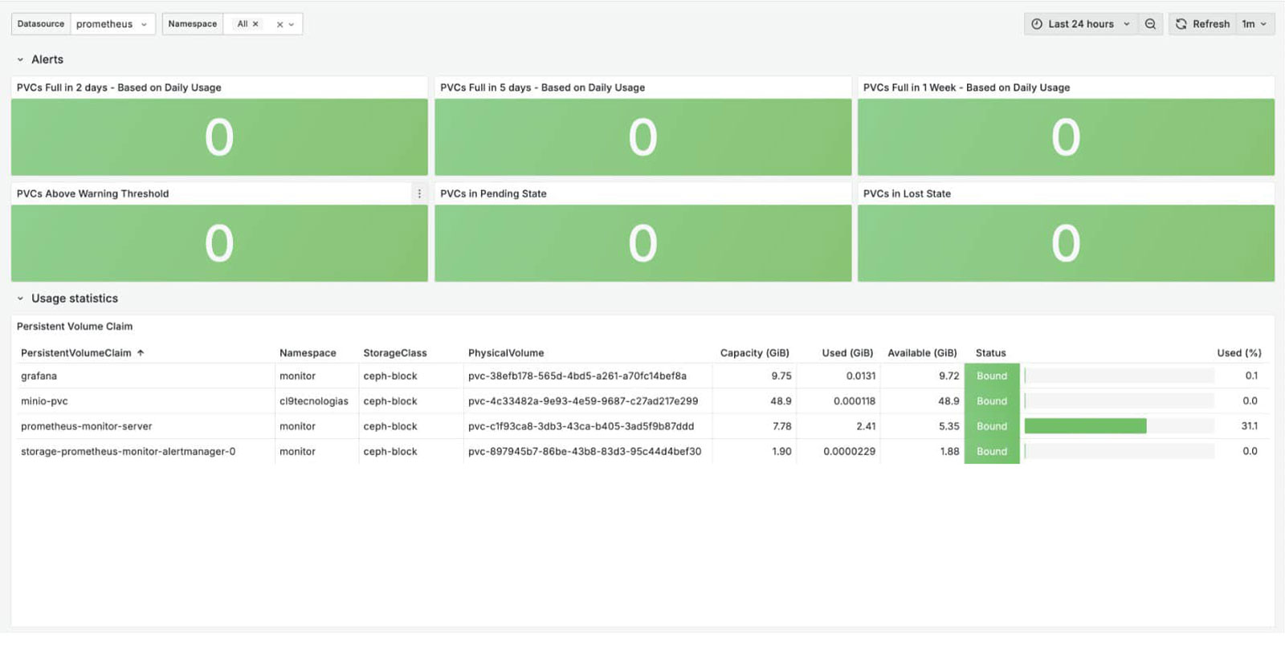Sort table by Capacity (GiB) column
This screenshot has height=670, width=1285.
754,353
